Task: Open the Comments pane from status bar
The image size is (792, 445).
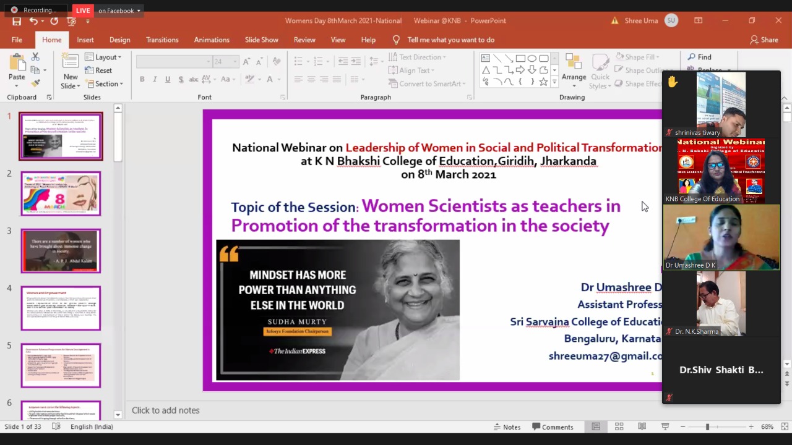Action: [x=552, y=427]
